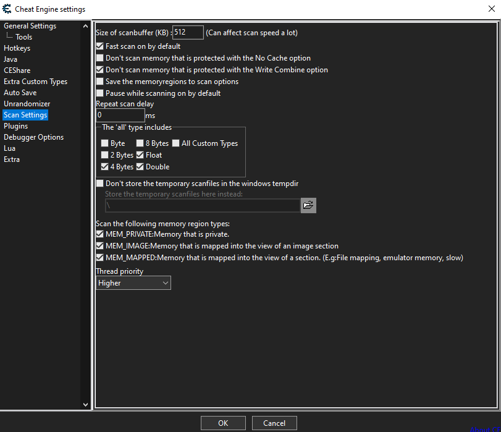501x432 pixels.
Task: Open the Auto Save settings page
Action: [x=20, y=93]
